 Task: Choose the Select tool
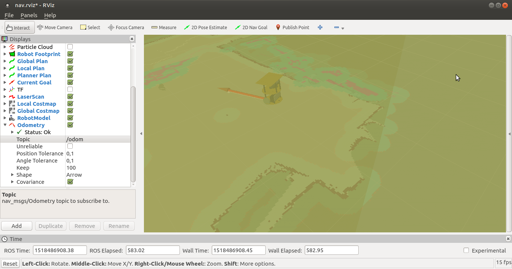coord(90,27)
